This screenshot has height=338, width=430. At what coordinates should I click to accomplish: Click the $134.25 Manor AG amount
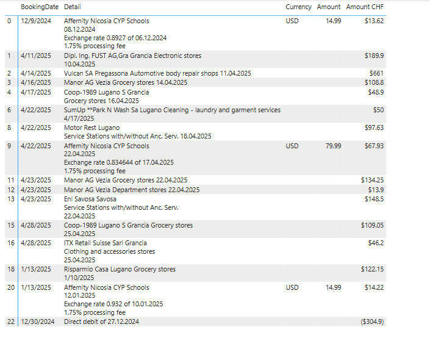point(372,180)
